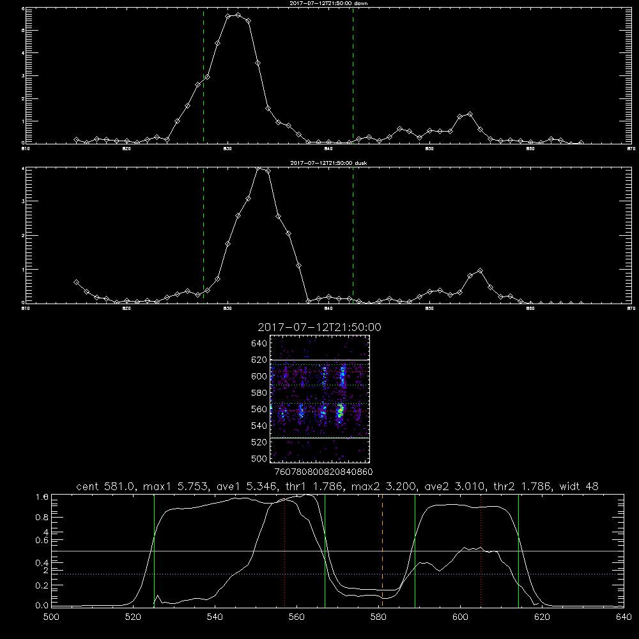
Task: Click x-axis label '560' of bottom plot
Action: click(296, 617)
